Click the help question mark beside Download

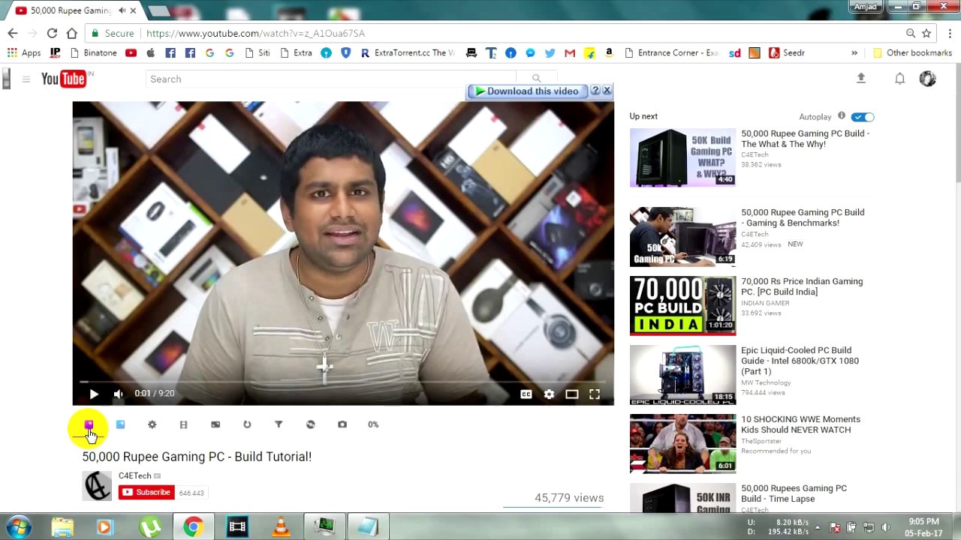[595, 91]
